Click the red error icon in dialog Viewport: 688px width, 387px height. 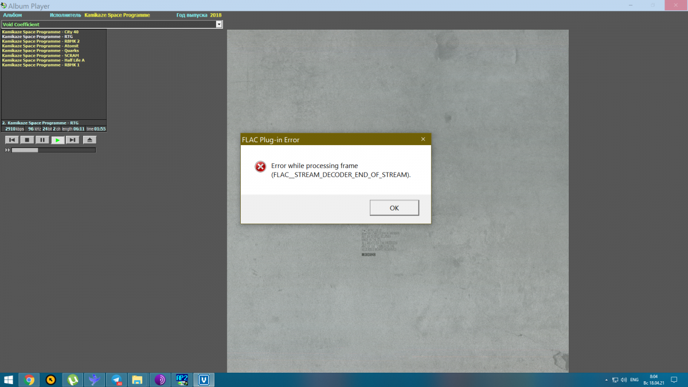tap(260, 166)
